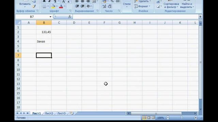Open the borders dropdown arrow

(x=48, y=6)
